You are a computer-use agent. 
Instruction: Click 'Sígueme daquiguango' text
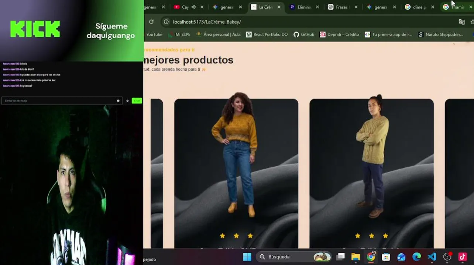coord(111,31)
